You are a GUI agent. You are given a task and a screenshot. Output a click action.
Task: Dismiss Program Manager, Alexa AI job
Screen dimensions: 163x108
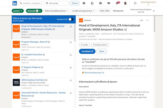[71, 42]
